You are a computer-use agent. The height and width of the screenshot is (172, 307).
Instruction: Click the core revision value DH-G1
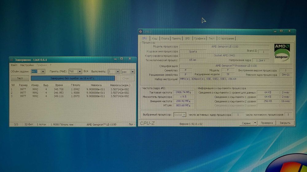[286, 75]
